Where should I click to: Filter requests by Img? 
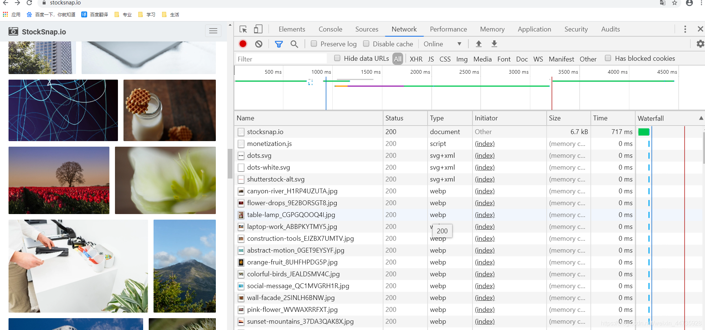tap(462, 59)
